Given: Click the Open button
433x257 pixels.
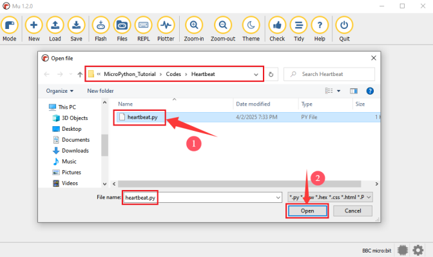Looking at the screenshot, I should tap(307, 211).
